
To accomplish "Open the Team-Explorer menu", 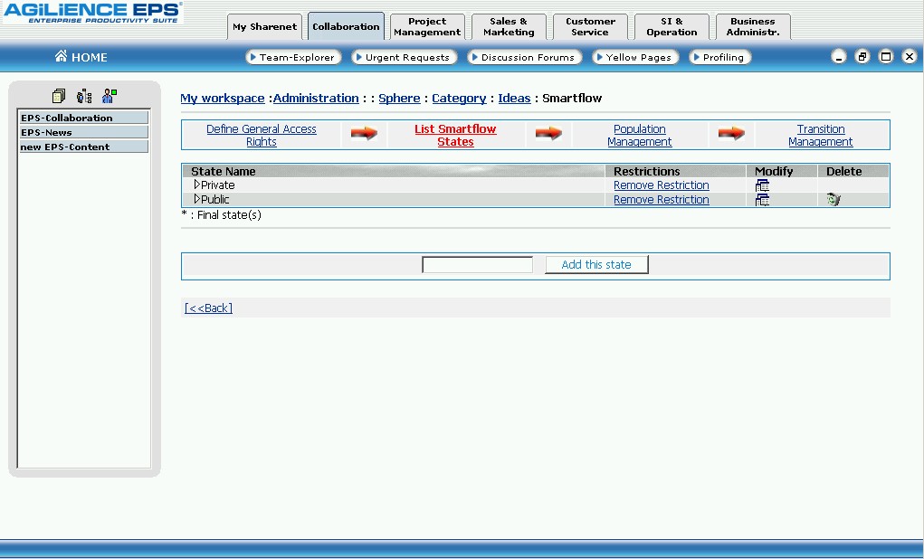I will pyautogui.click(x=293, y=57).
